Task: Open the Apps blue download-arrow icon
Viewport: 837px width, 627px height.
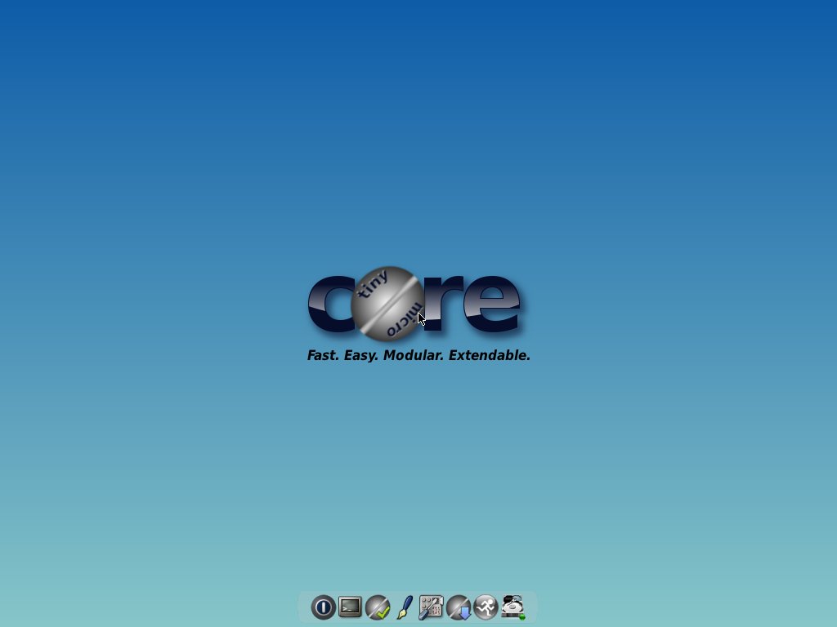Action: coord(459,607)
